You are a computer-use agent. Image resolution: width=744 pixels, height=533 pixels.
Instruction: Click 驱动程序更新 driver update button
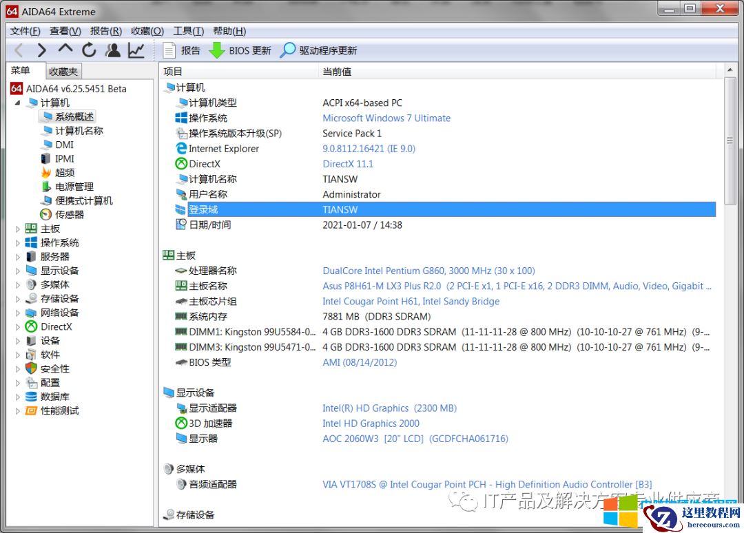pyautogui.click(x=318, y=51)
